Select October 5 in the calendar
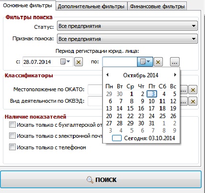Viewport: 205px width, 193px height. click(x=174, y=94)
